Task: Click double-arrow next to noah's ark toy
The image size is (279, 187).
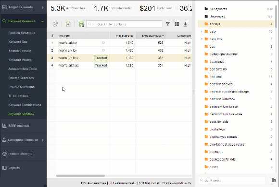Action: pos(103,42)
